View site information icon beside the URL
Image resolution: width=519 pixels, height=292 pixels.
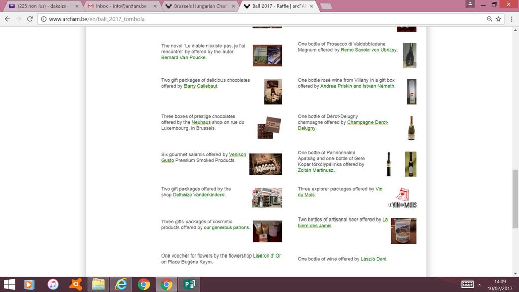coord(44,19)
